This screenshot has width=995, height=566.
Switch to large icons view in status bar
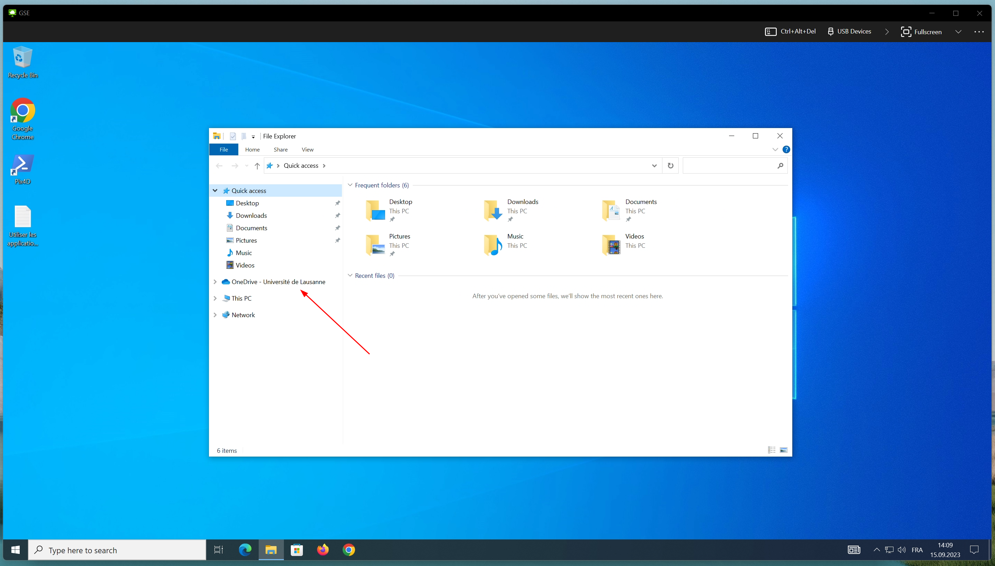[x=784, y=450]
